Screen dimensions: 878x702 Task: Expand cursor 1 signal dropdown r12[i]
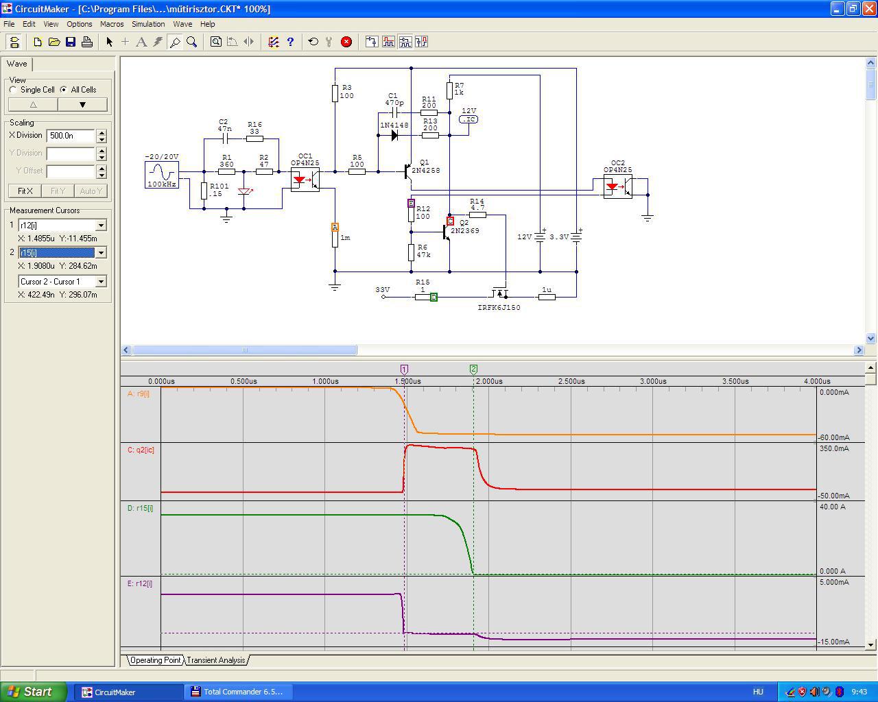click(101, 226)
